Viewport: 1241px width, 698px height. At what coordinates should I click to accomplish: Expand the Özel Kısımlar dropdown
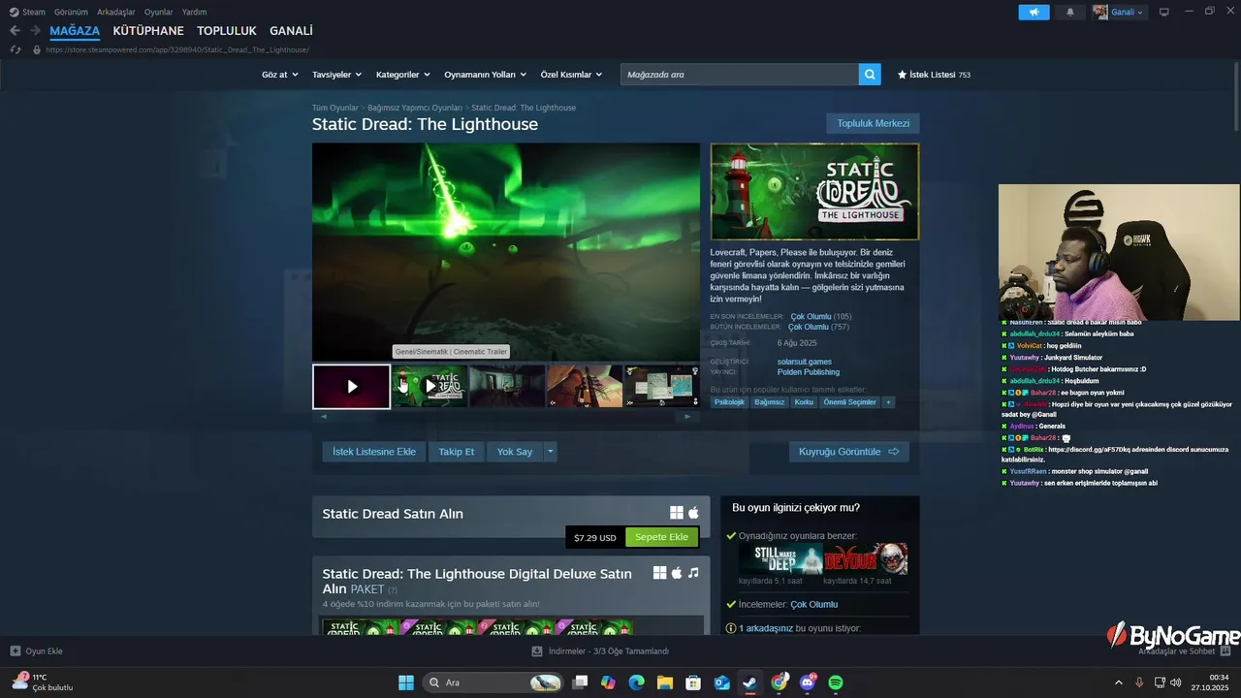pyautogui.click(x=571, y=75)
